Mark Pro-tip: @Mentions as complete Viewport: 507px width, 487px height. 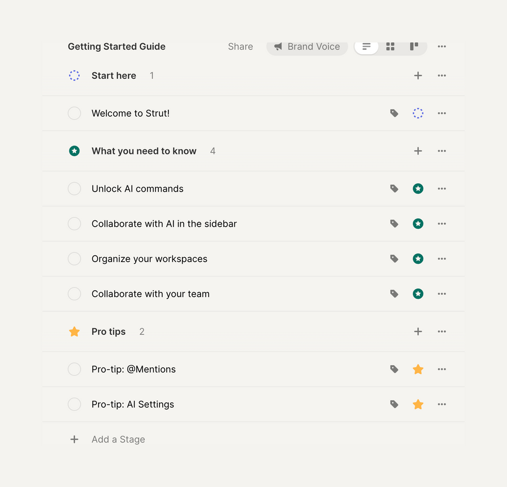point(74,369)
